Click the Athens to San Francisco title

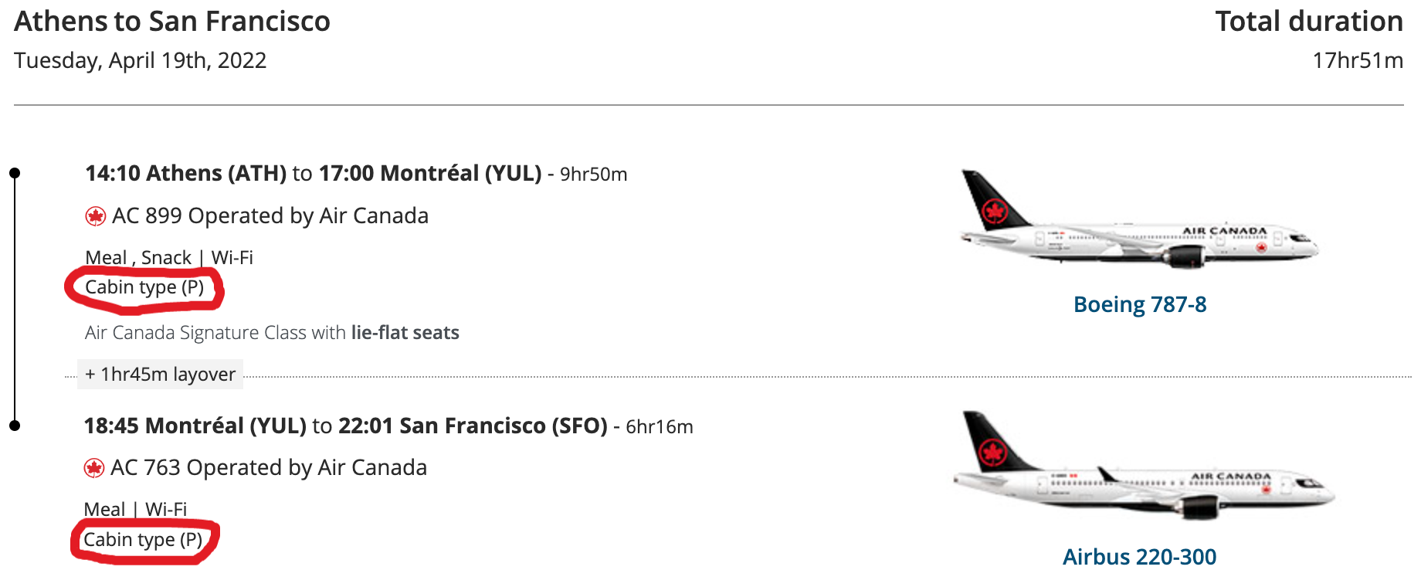tap(172, 22)
